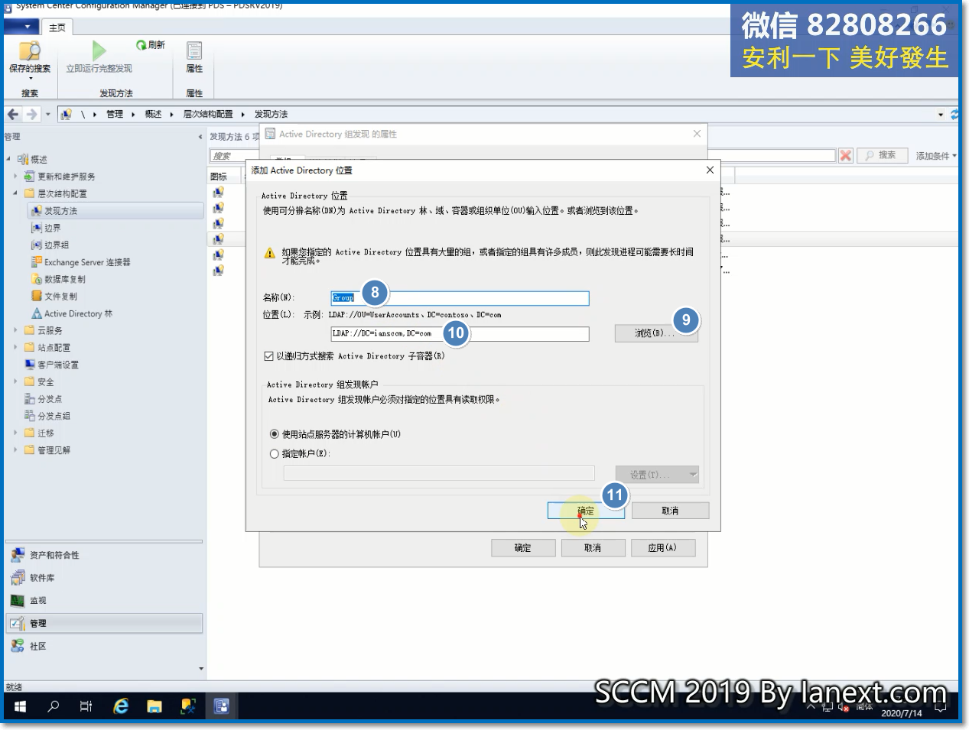This screenshot has width=969, height=730.
Task: Launch Internet Explorer from the taskbar
Action: [x=121, y=706]
